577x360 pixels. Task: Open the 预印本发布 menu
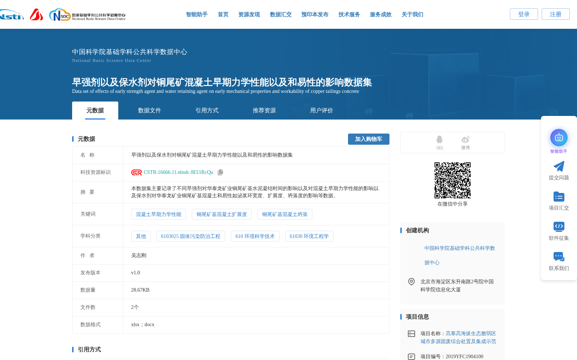coord(315,14)
